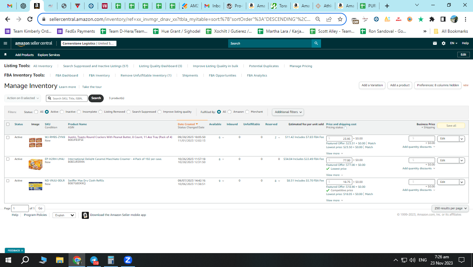473x267 pixels.
Task: Open Calculator from the taskbar
Action: click(111, 260)
